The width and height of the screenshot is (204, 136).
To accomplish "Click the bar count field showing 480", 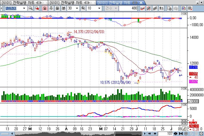I will 129,8.
